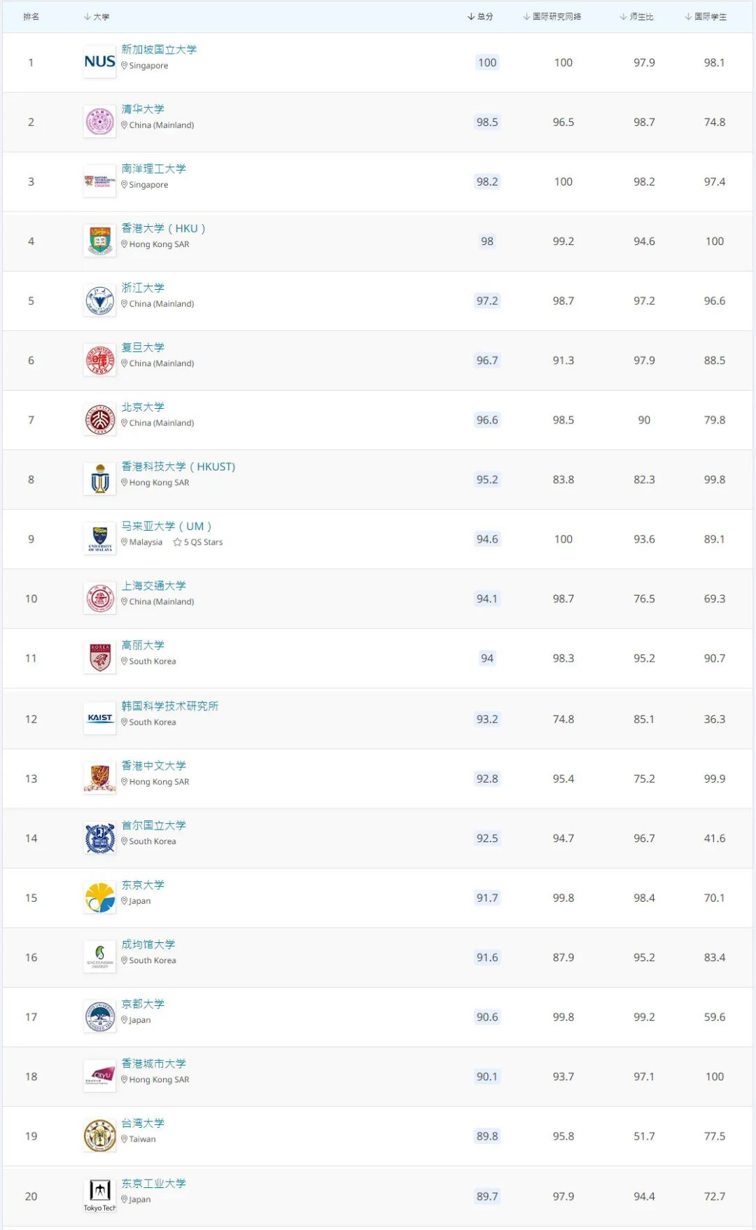Screen dimensions: 756x1230
Task: Click the KAIST logo
Action: 99,718
